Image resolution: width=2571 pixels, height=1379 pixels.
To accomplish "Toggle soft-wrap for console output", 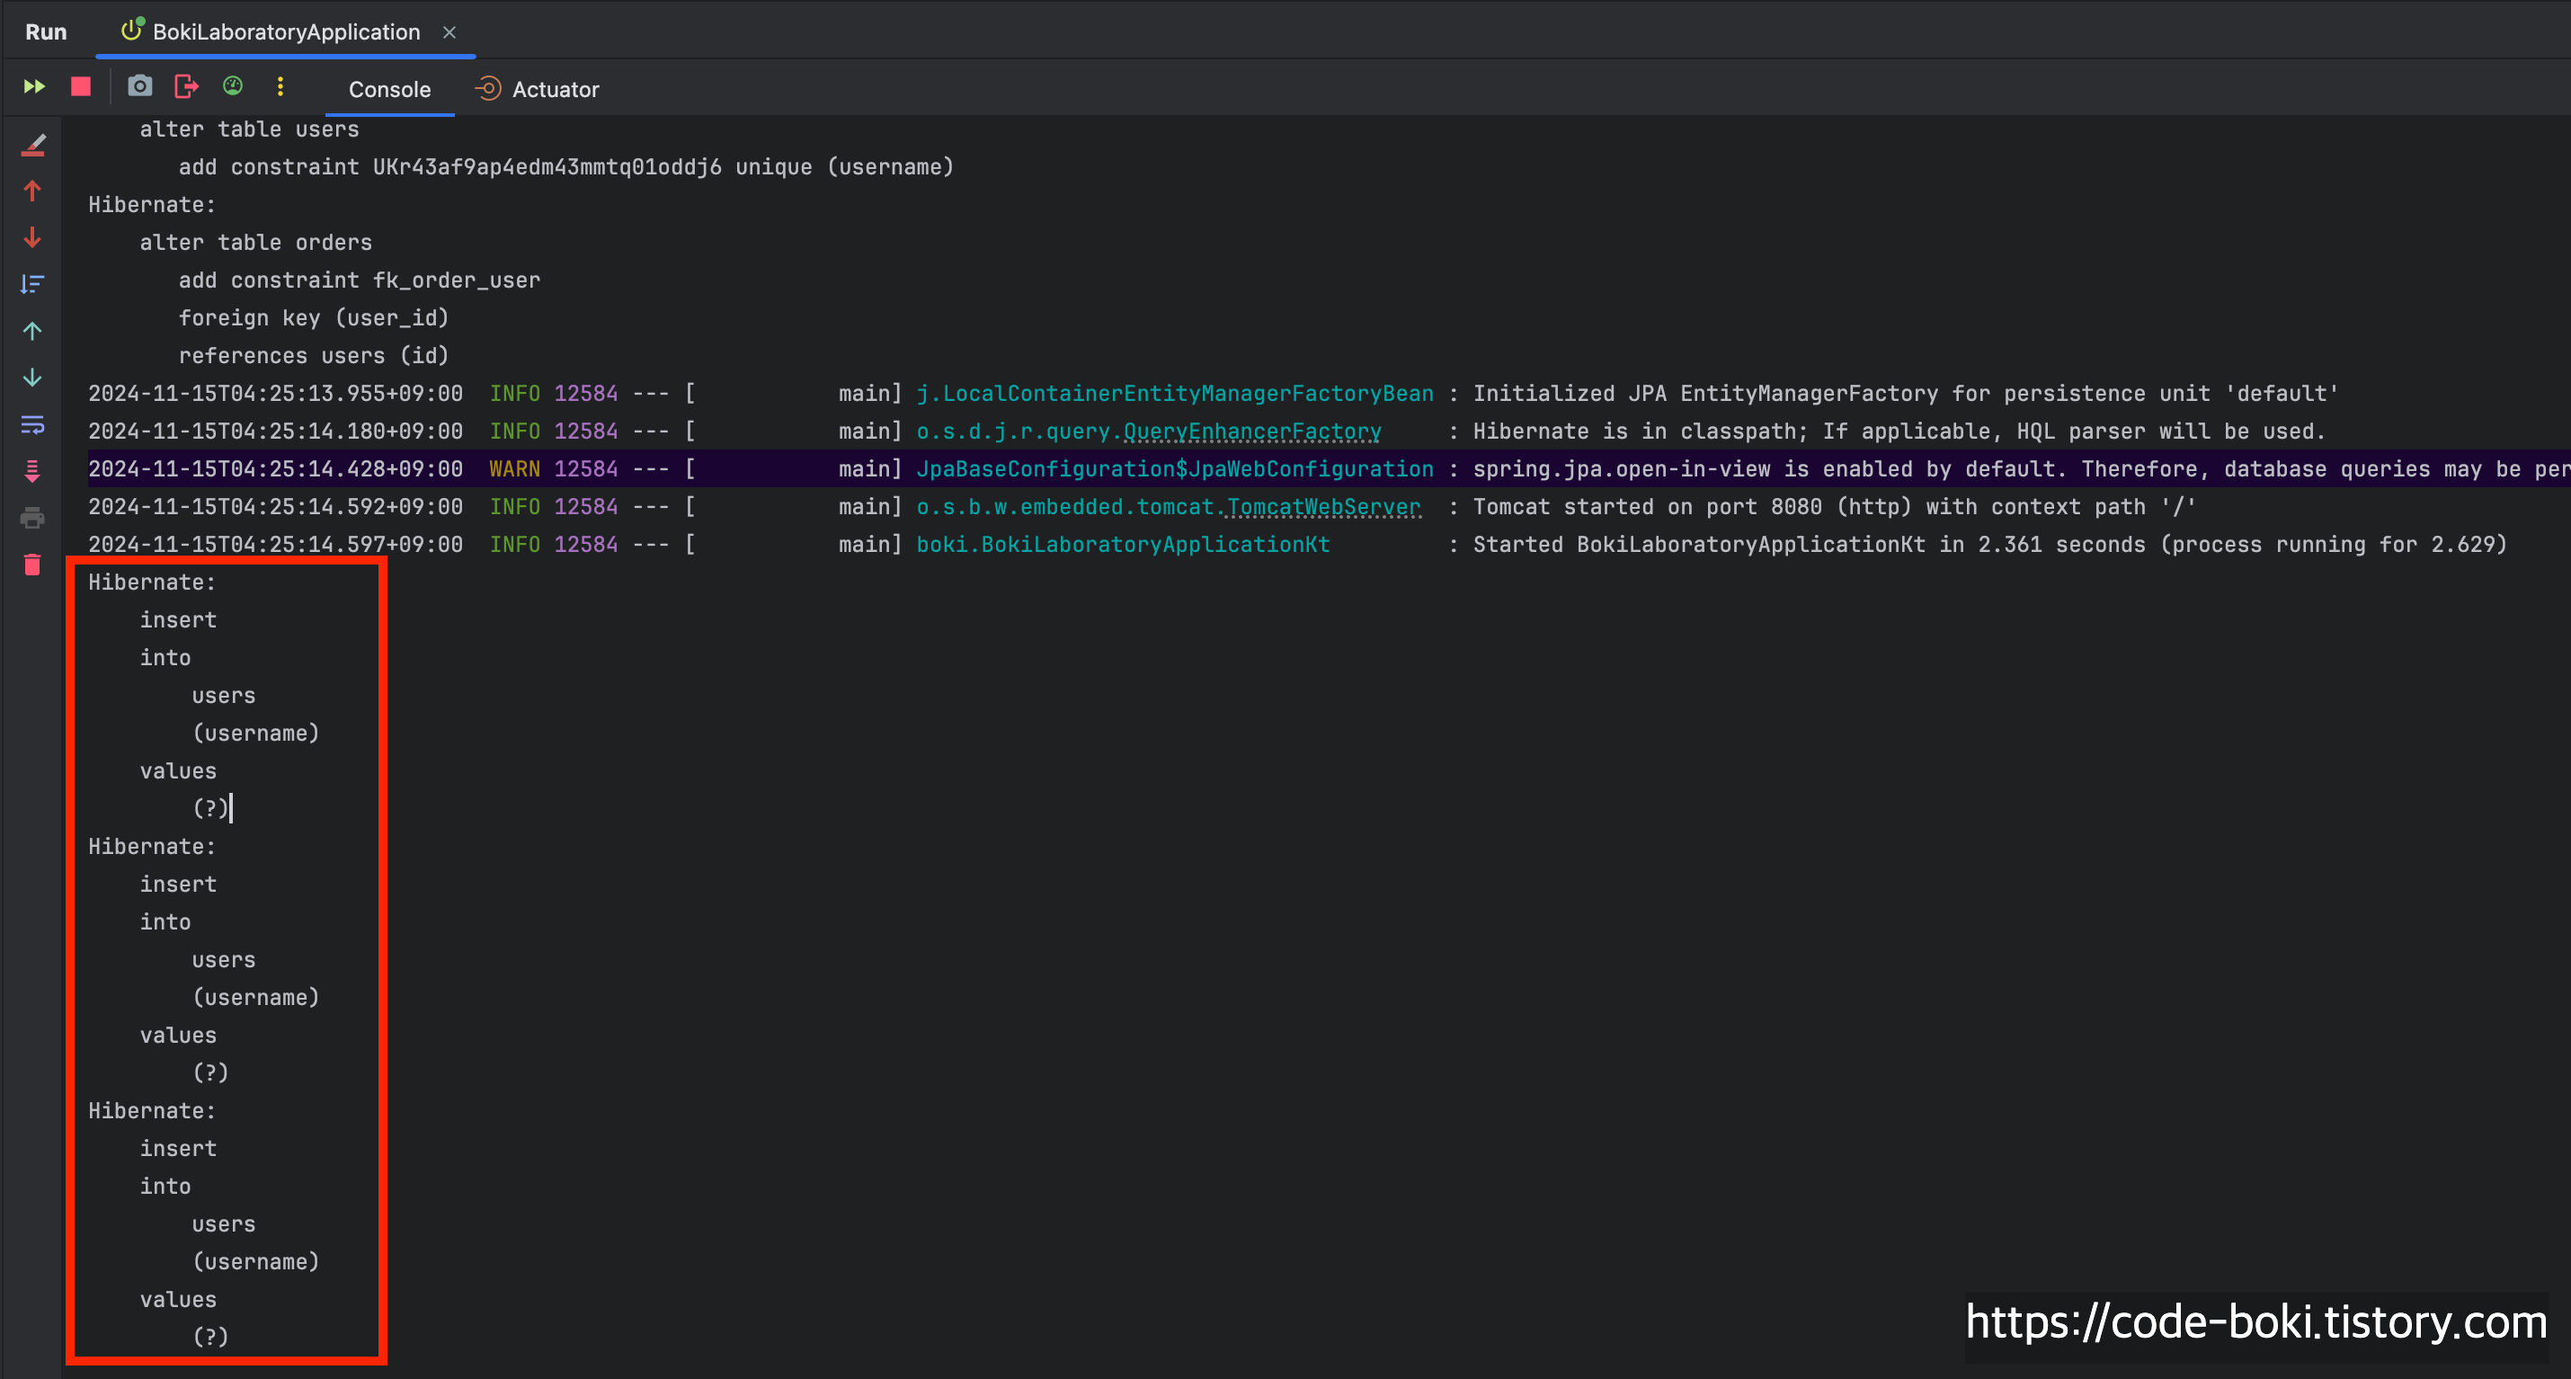I will tap(33, 425).
